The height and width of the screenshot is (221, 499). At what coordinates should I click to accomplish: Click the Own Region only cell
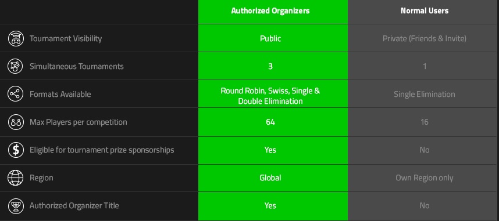[x=425, y=178]
